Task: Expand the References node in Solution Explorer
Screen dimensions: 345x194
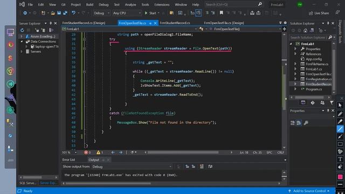Action: pyautogui.click(x=295, y=54)
